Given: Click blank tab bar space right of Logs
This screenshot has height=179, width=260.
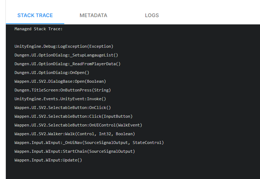Looking at the screenshot, I should click(212, 15).
